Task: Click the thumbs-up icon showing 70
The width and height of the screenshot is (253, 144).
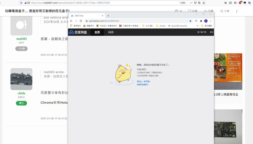Action: point(176,11)
